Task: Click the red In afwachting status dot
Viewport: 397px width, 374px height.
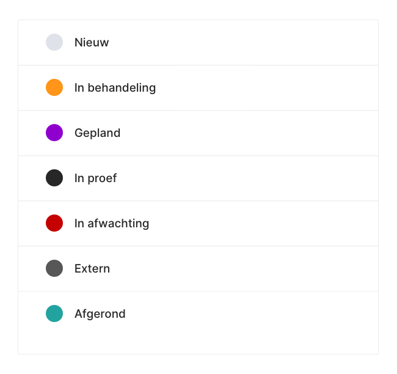Action: (x=54, y=223)
